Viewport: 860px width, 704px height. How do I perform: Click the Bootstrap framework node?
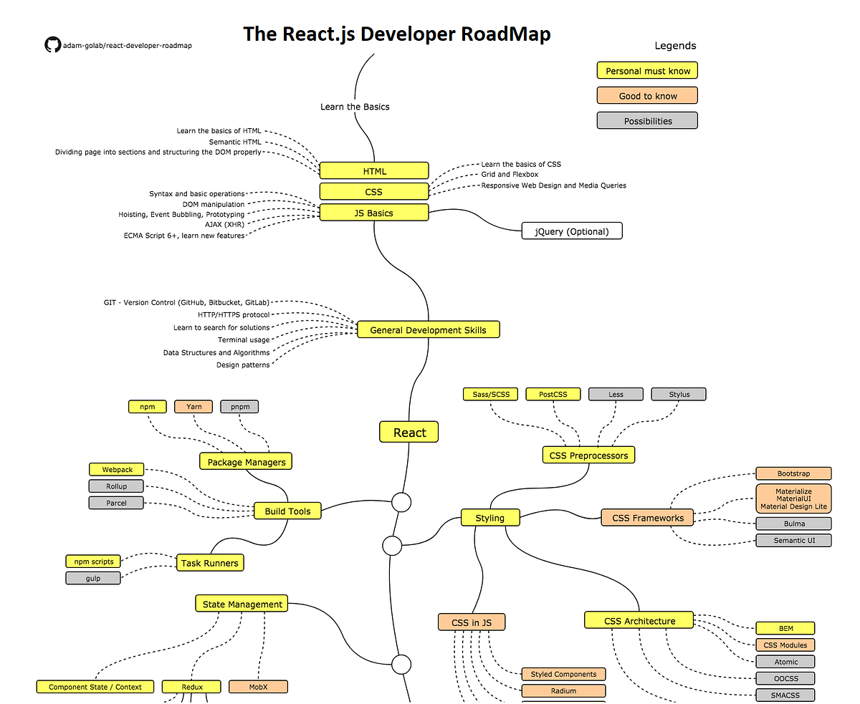(793, 473)
